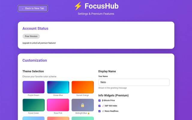The height and width of the screenshot is (120, 192).
Task: Click the 'Theme Selection' heading
Action: (33, 71)
